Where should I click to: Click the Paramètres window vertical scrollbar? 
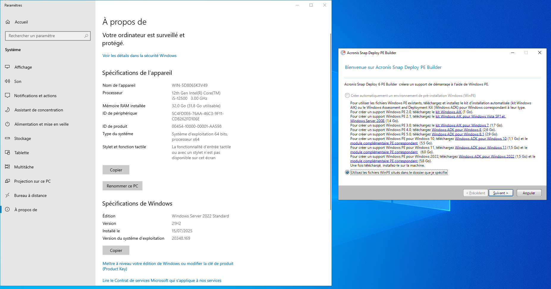pyautogui.click(x=330, y=122)
